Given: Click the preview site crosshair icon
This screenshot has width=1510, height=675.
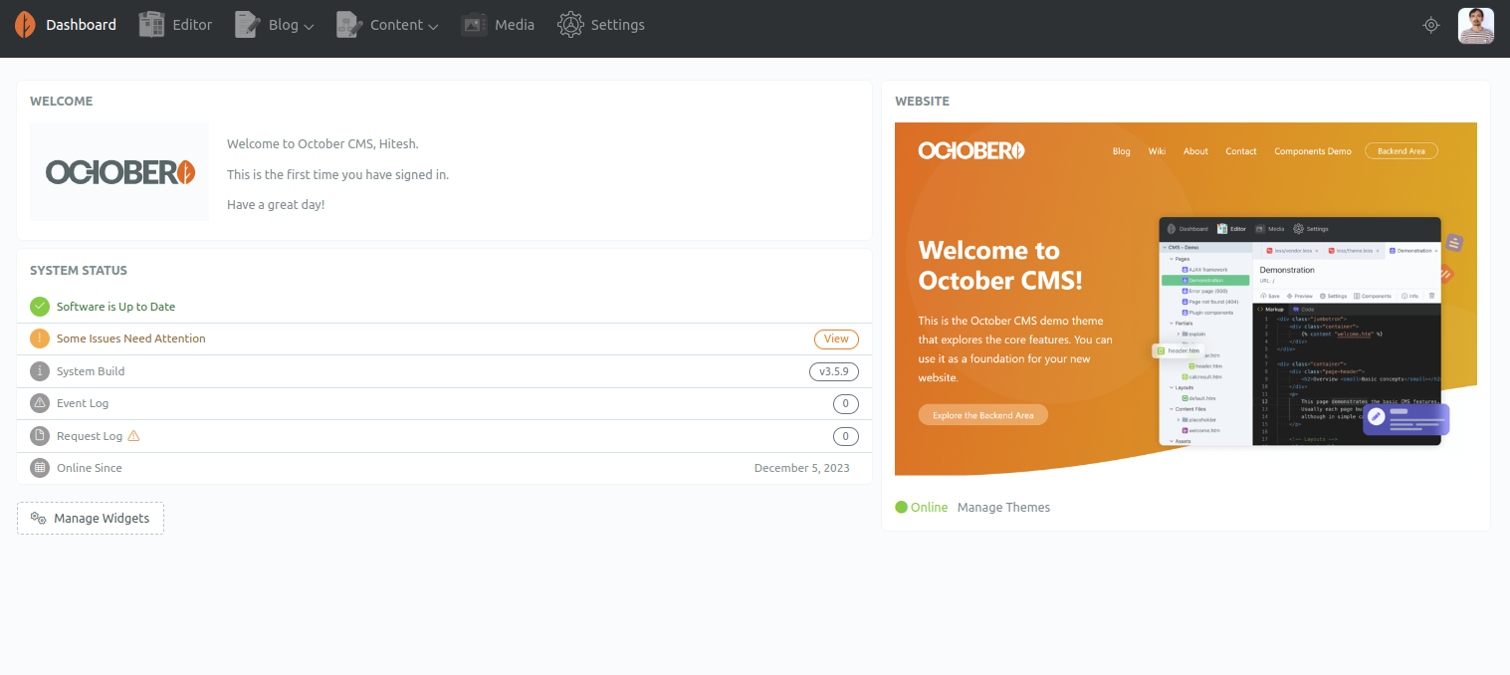Looking at the screenshot, I should [x=1431, y=25].
